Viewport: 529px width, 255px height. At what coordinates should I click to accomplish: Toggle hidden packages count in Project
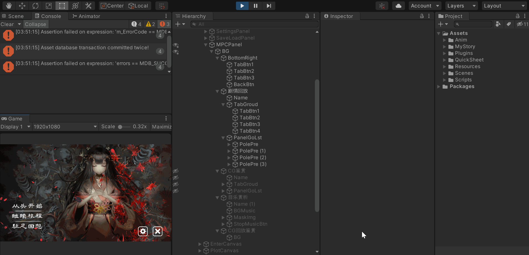coord(522,24)
